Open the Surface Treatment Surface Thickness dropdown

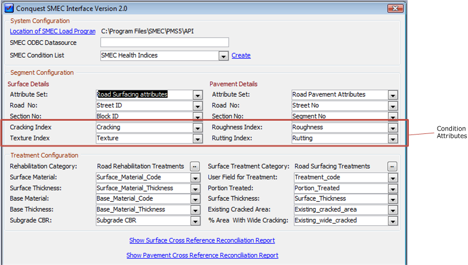(x=393, y=199)
